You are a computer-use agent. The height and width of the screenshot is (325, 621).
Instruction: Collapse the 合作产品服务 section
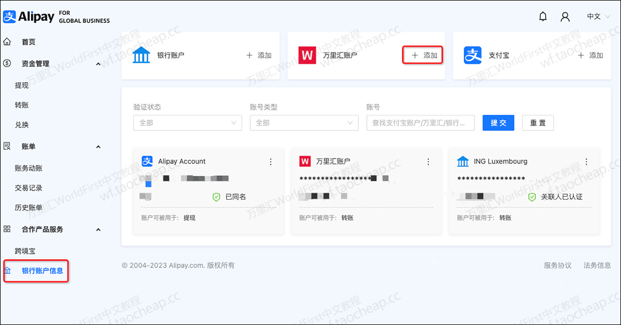[x=98, y=230]
